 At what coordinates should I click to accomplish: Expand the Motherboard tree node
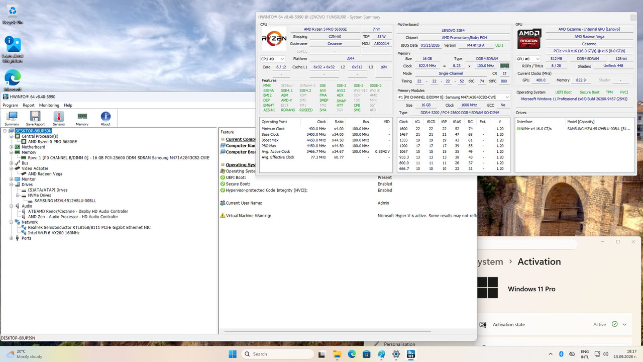point(12,147)
